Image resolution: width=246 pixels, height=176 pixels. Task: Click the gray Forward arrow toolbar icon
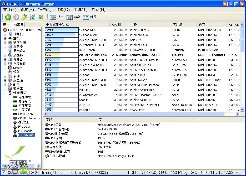pyautogui.click(x=16, y=17)
